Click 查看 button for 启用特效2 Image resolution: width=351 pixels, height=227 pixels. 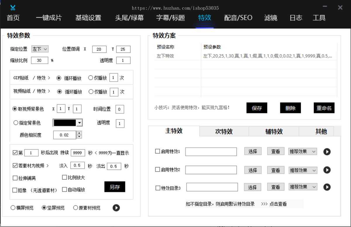click(276, 170)
